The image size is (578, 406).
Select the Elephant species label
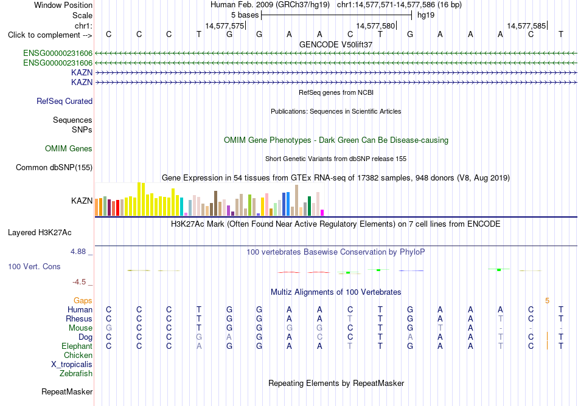pos(77,346)
